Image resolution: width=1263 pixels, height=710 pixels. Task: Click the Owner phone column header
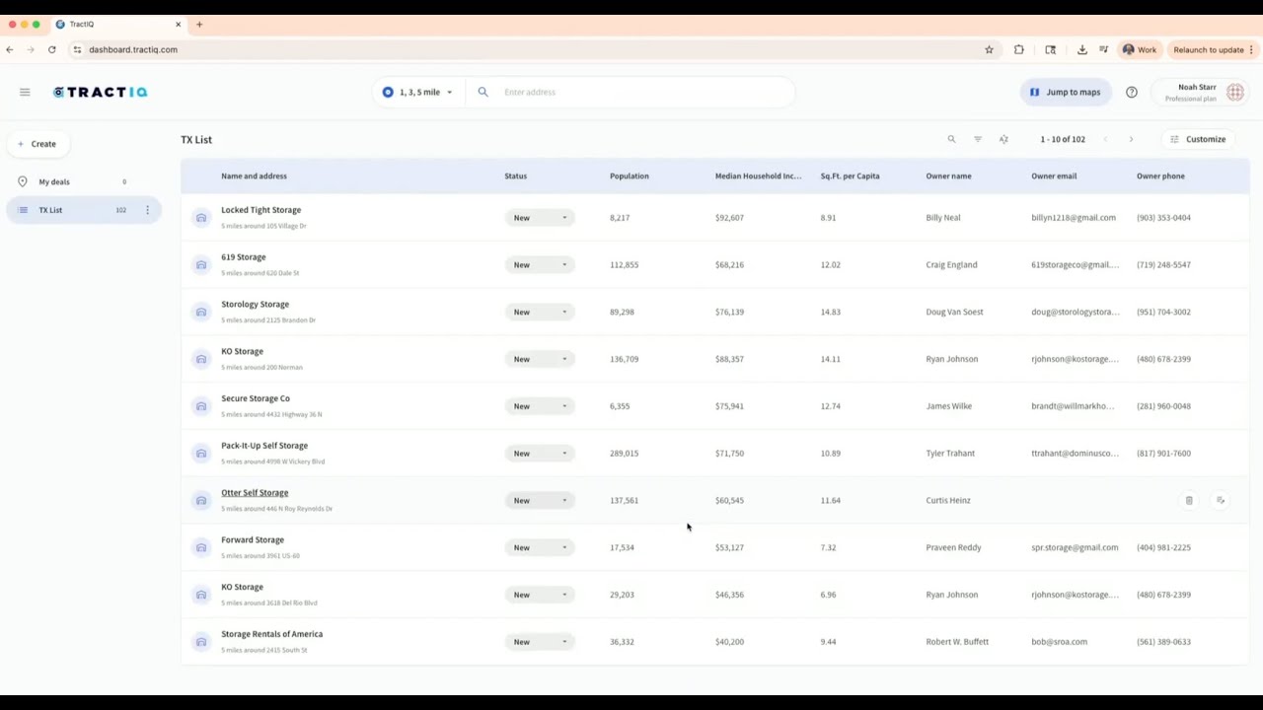(x=1160, y=176)
